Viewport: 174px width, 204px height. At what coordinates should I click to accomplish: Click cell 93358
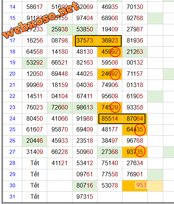[x=135, y=107]
